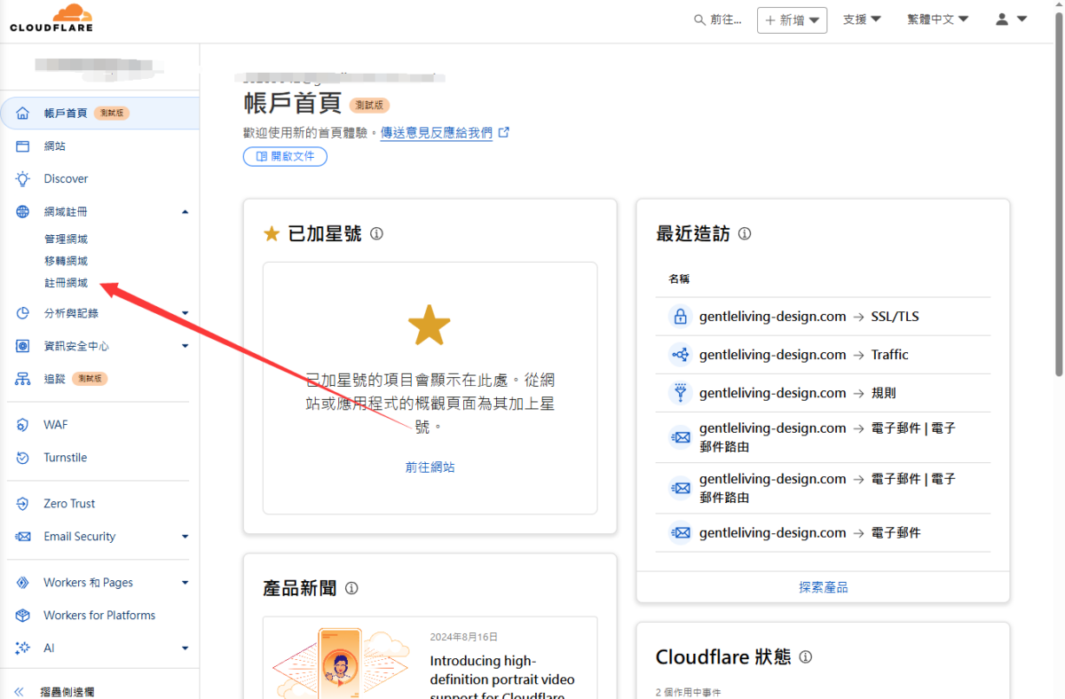Expand the 分析與記錄 section arrow

coord(185,313)
